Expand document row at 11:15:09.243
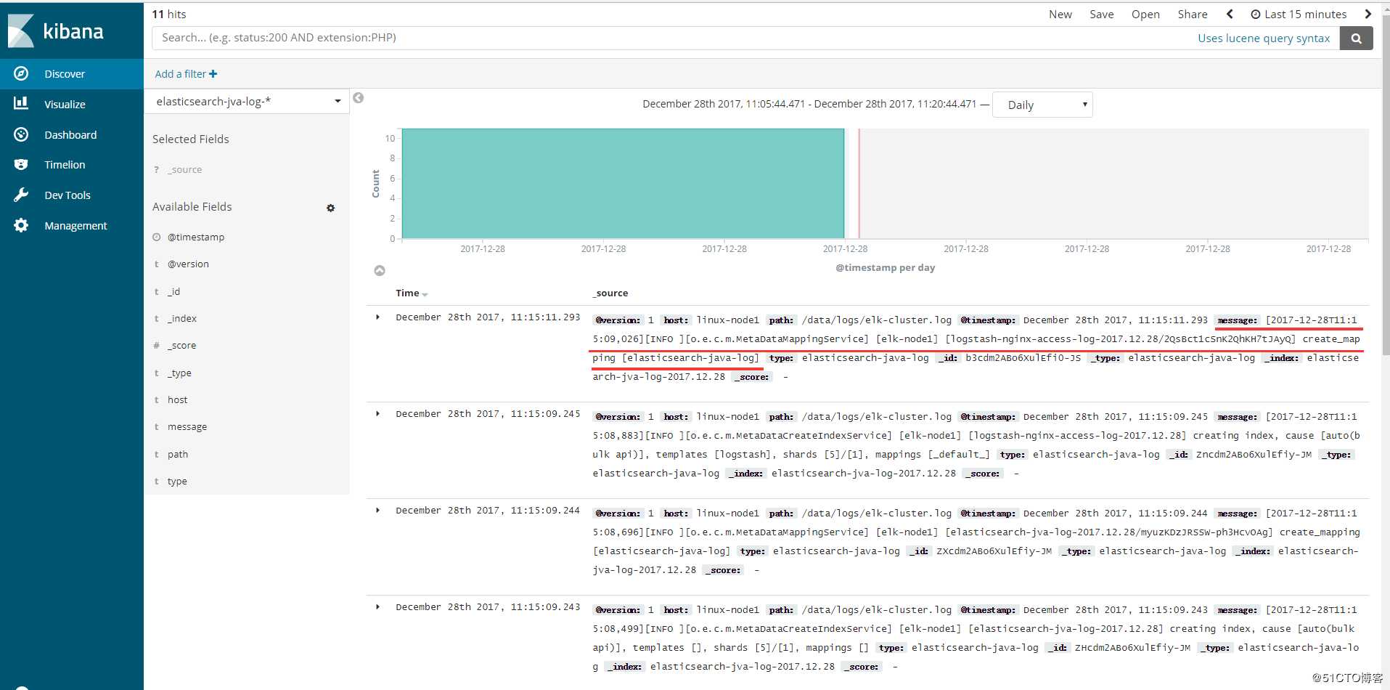1390x690 pixels. tap(377, 607)
